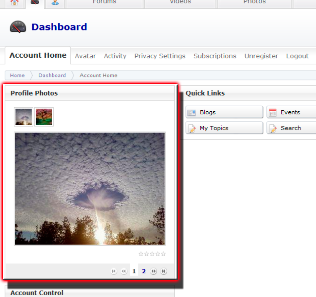Open My Topics quick link

tap(224, 128)
